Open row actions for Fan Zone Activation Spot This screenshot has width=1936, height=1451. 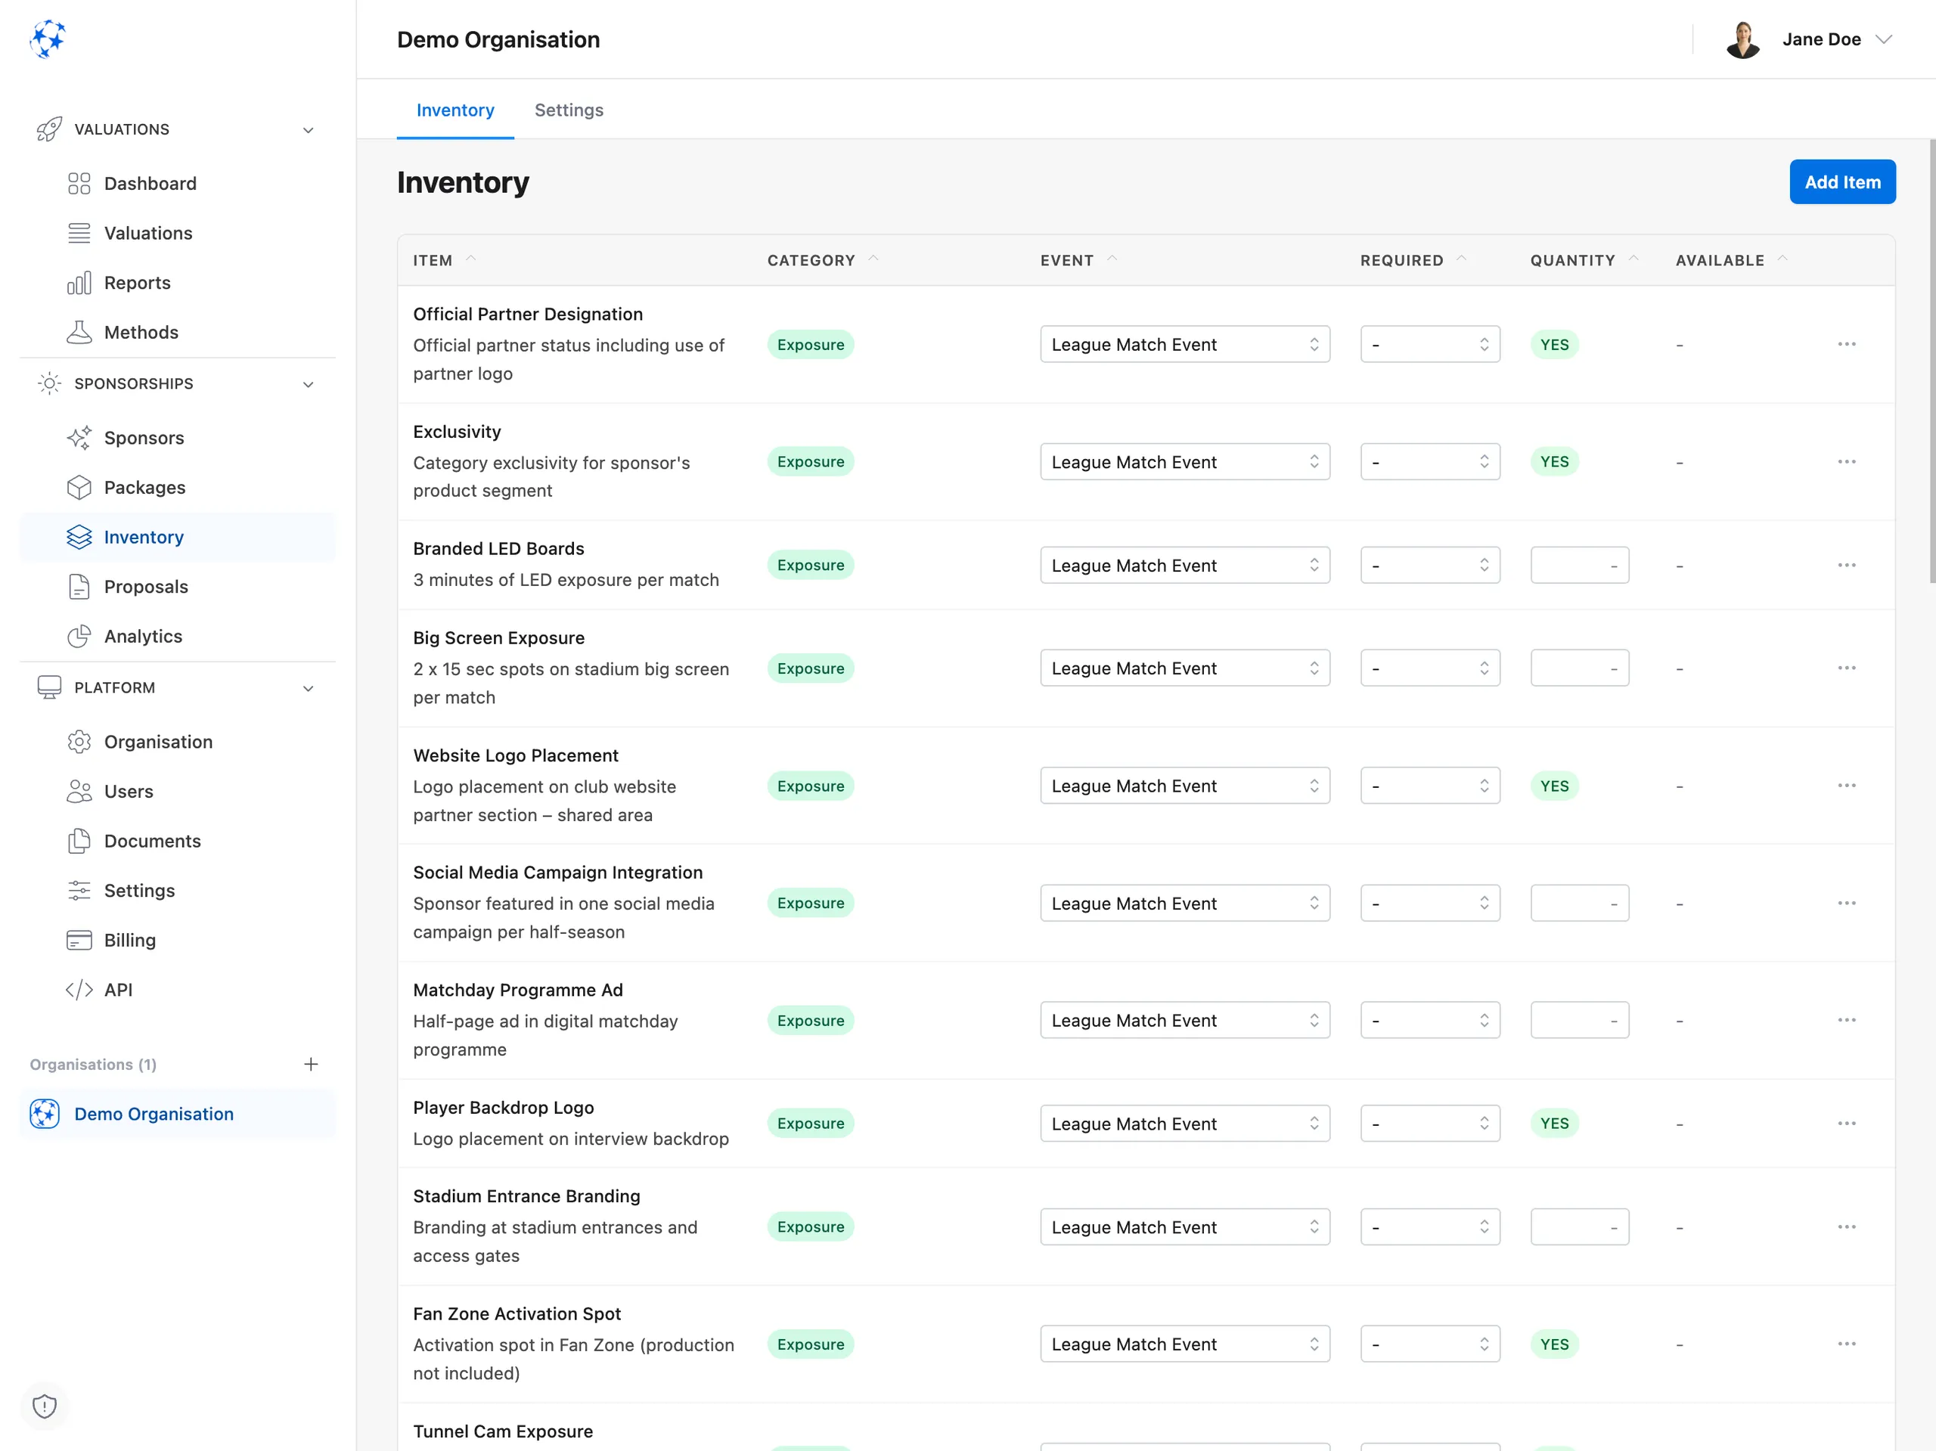coord(1847,1344)
